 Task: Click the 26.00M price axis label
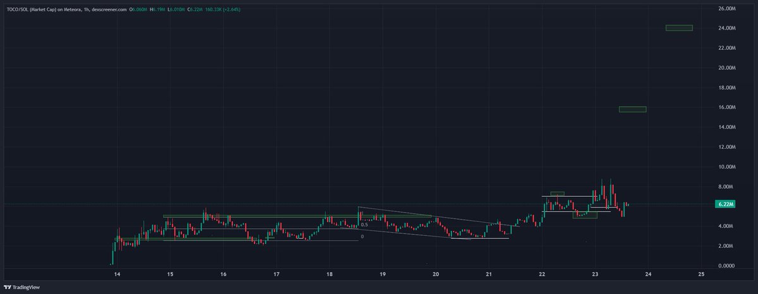click(727, 9)
